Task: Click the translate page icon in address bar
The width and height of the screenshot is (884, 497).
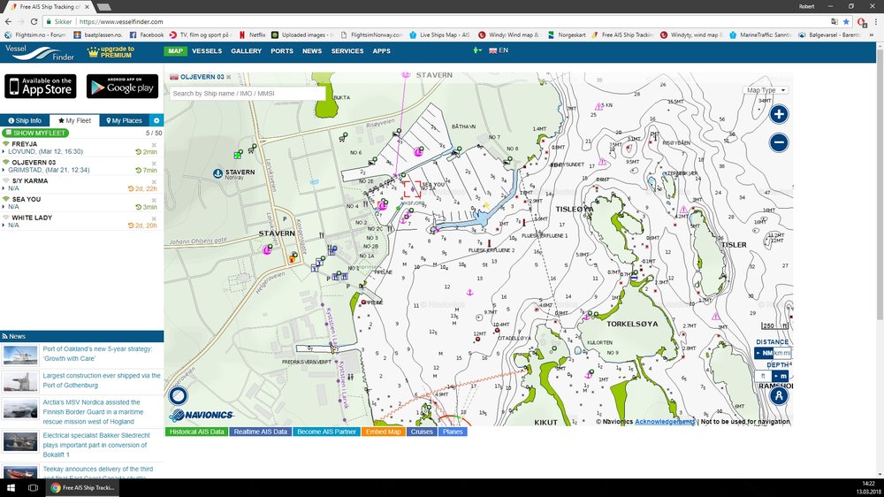Action: 834,21
